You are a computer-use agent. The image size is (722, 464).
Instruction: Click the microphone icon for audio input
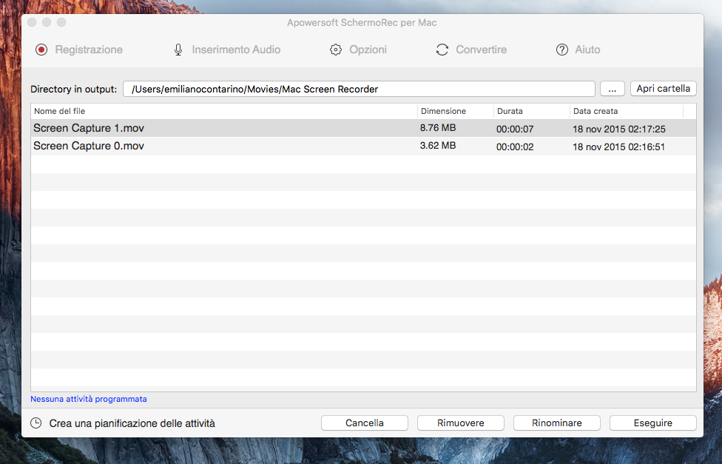(x=178, y=50)
